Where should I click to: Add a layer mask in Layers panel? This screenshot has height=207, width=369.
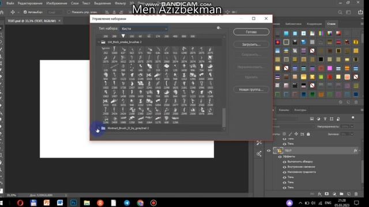pyautogui.click(x=327, y=194)
